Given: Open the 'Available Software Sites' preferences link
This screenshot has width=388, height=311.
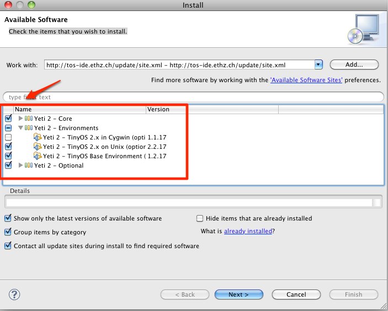Looking at the screenshot, I should (x=306, y=80).
